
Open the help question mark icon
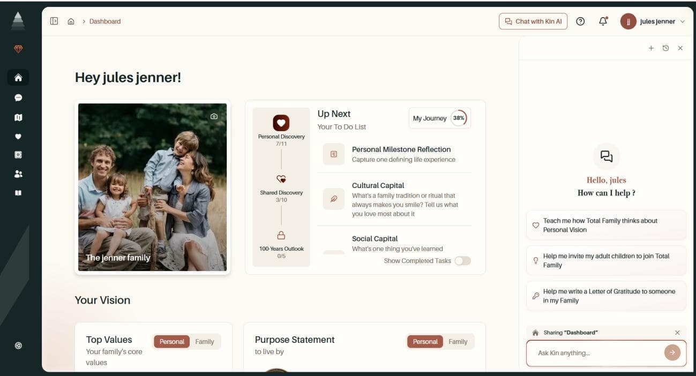pyautogui.click(x=580, y=21)
